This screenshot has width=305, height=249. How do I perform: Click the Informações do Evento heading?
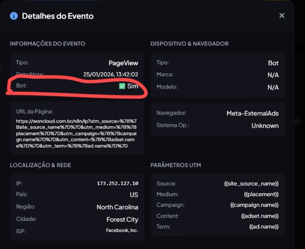tap(48, 43)
